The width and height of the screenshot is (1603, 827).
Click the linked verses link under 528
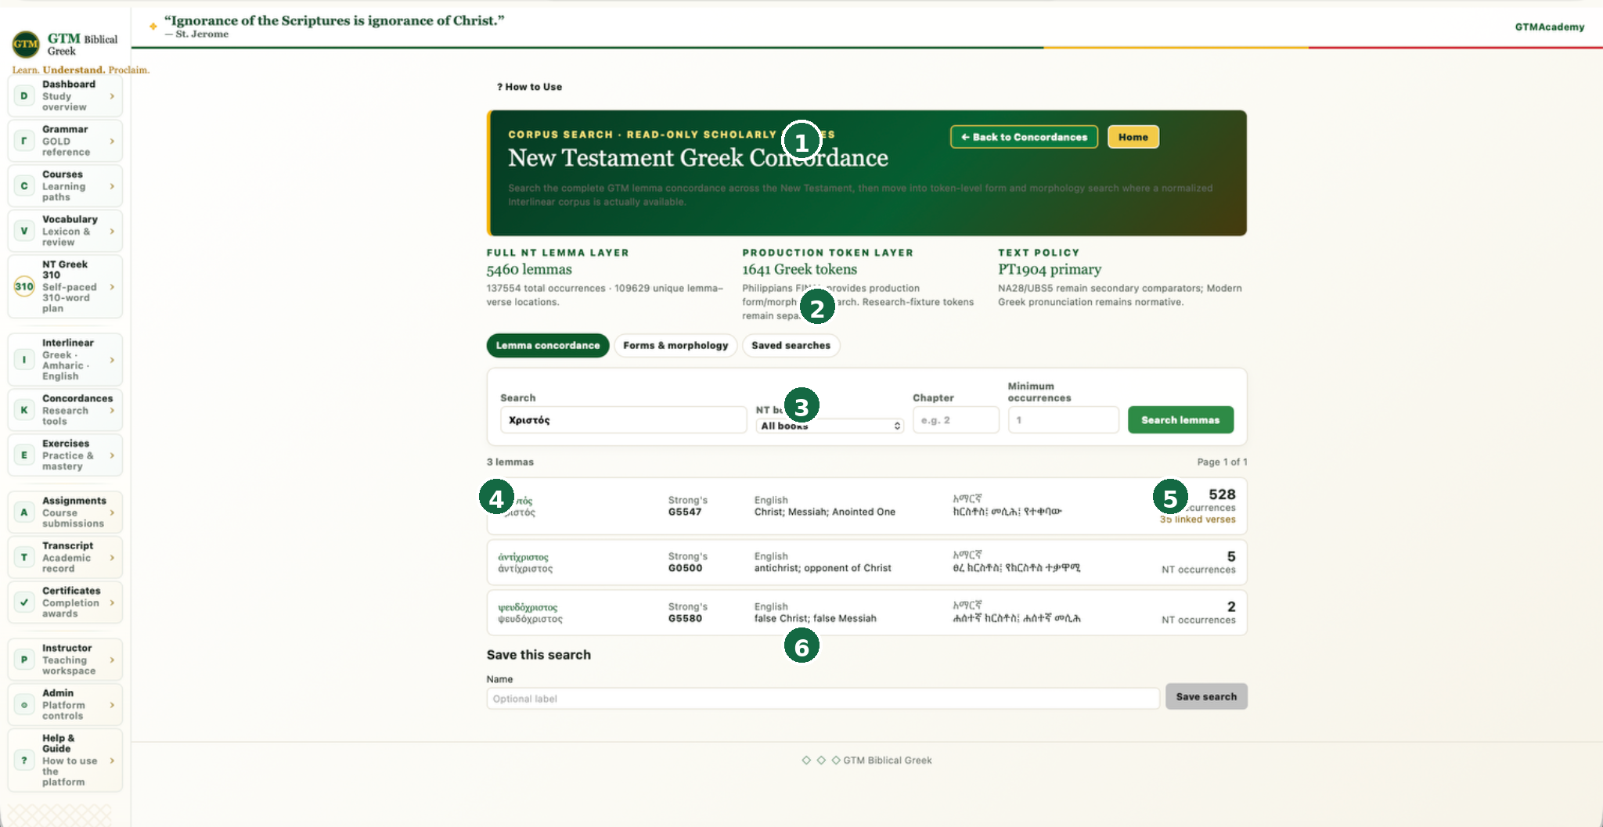1198,520
